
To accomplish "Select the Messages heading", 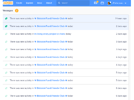I will tap(8, 11).
